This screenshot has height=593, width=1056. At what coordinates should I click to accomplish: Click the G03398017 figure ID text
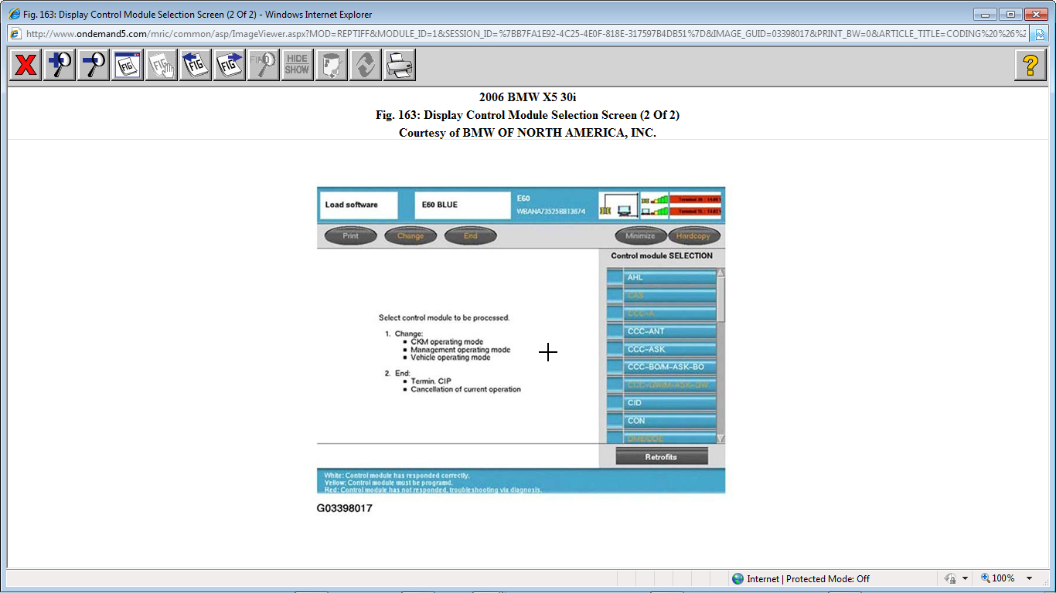click(345, 508)
